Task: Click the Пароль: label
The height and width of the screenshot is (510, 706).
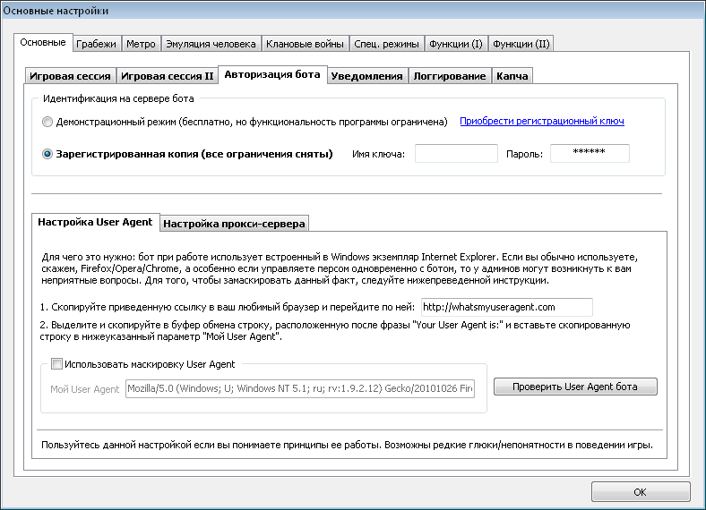Action: tap(524, 154)
